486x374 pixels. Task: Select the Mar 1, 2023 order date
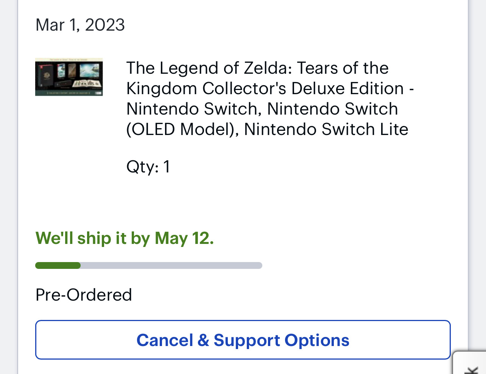point(80,25)
